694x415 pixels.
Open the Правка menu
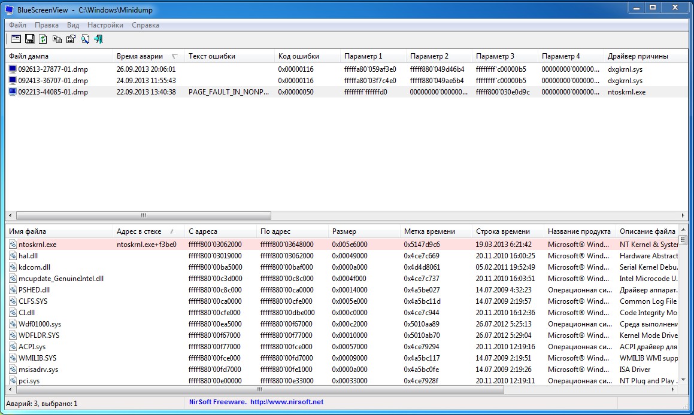tap(47, 25)
